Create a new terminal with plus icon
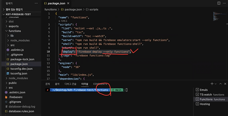Viewport: 228px width, 116px height. tap(212, 84)
